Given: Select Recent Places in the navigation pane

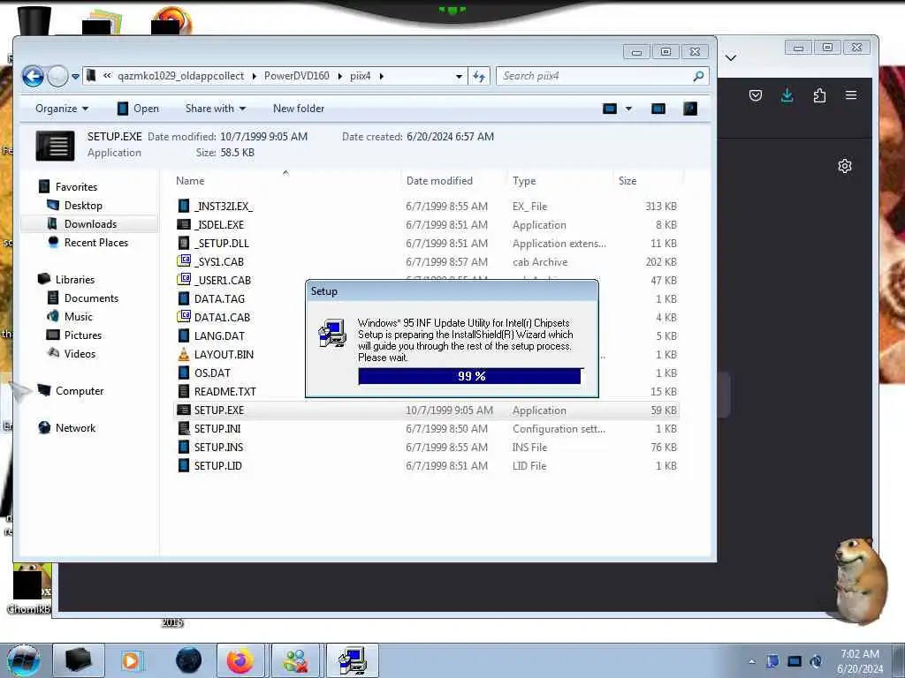Looking at the screenshot, I should click(95, 242).
